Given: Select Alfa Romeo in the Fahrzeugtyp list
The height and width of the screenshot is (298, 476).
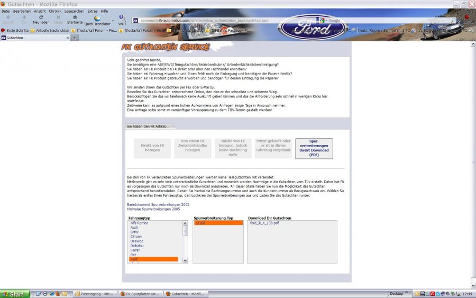Looking at the screenshot, I should coord(139,223).
